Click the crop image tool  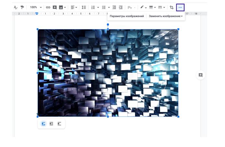172,7
